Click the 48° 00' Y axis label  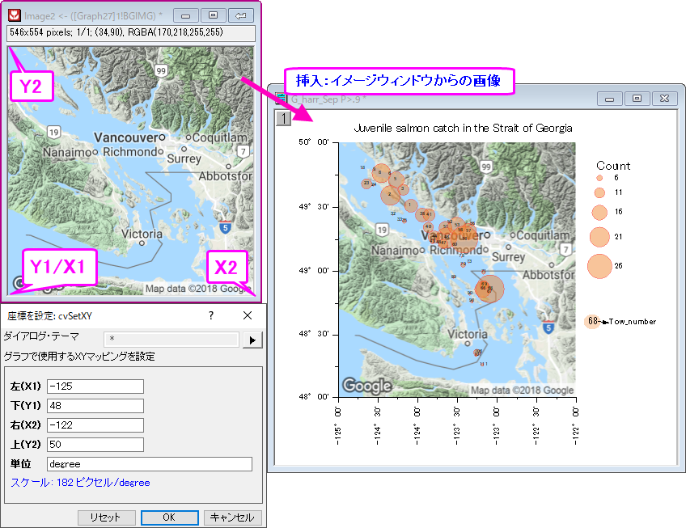coord(314,397)
